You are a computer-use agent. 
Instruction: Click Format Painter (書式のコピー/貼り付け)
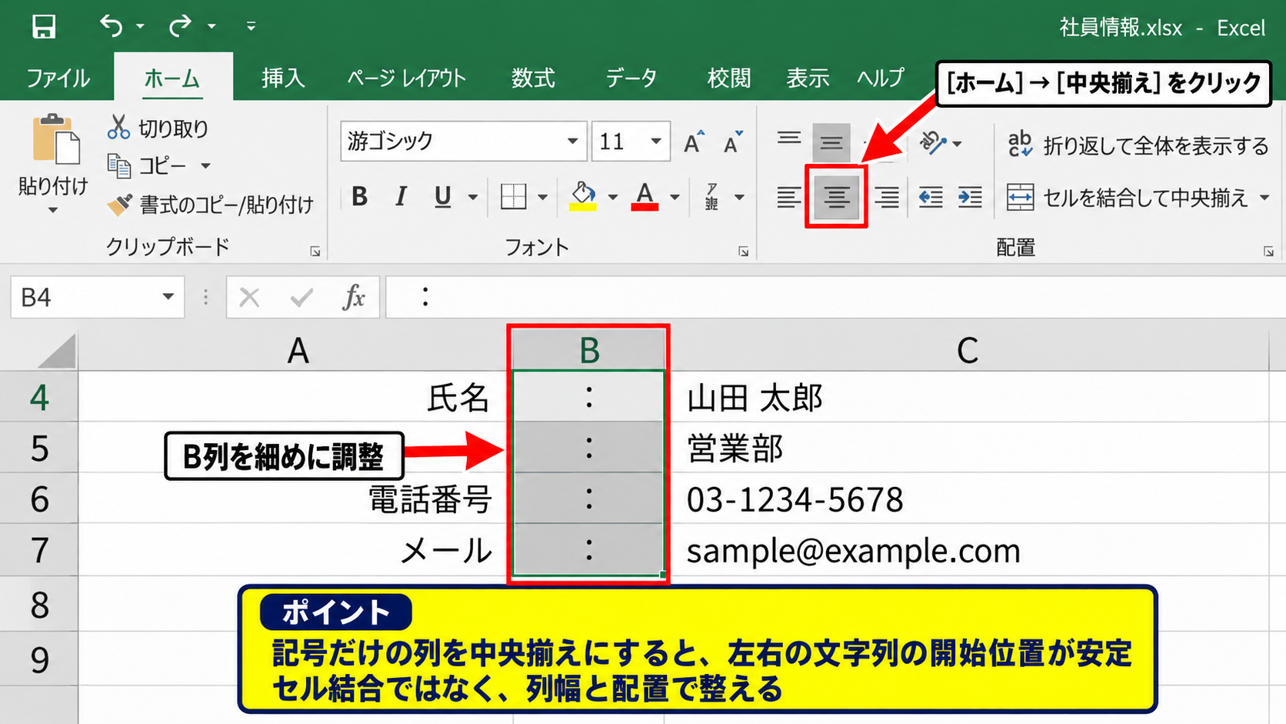tap(210, 205)
